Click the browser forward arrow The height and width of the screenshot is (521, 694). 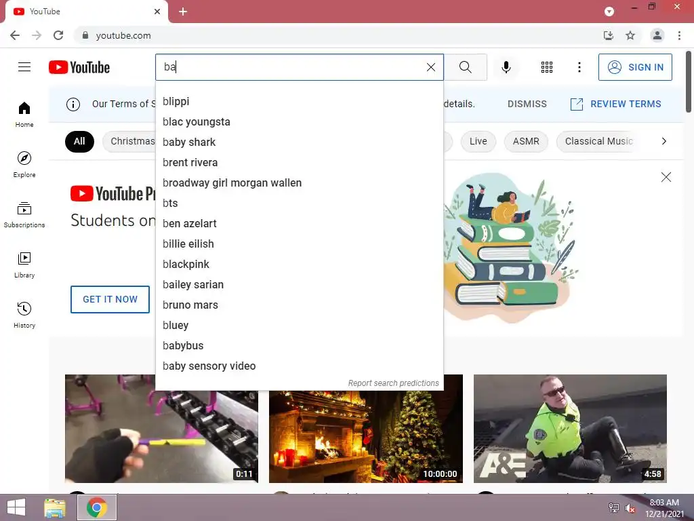37,35
